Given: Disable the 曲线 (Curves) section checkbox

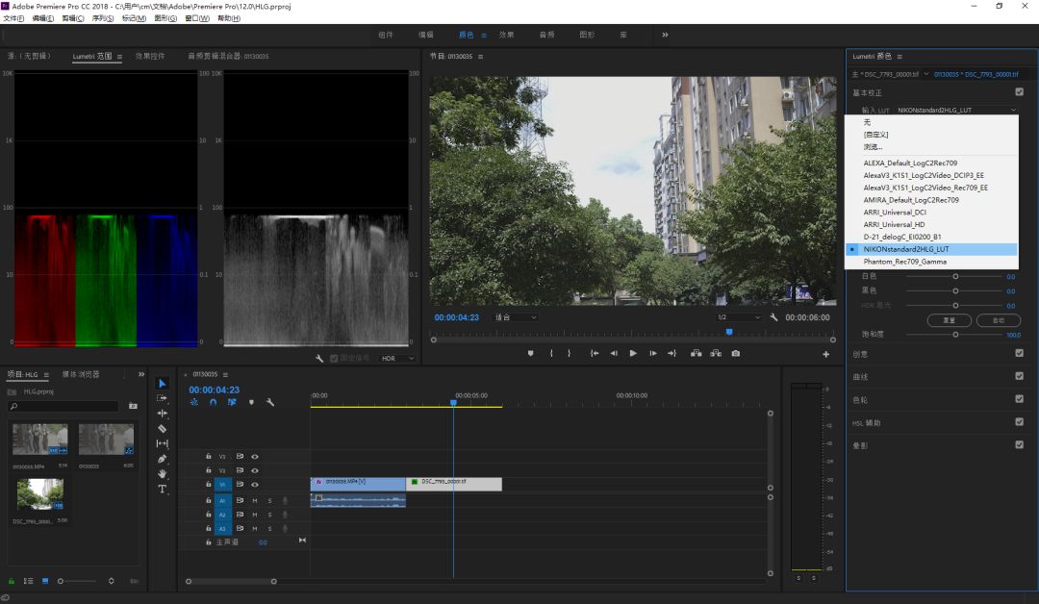Looking at the screenshot, I should pos(1019,376).
